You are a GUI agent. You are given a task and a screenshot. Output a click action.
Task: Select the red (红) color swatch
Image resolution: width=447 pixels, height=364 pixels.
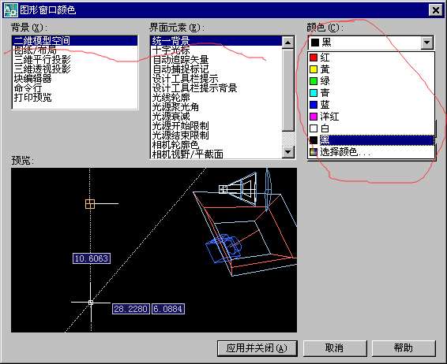(371, 58)
